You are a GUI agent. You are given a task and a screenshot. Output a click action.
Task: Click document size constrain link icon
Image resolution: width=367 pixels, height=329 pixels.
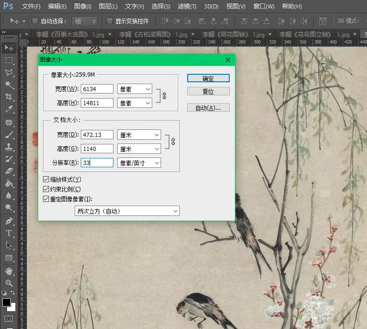pos(173,142)
